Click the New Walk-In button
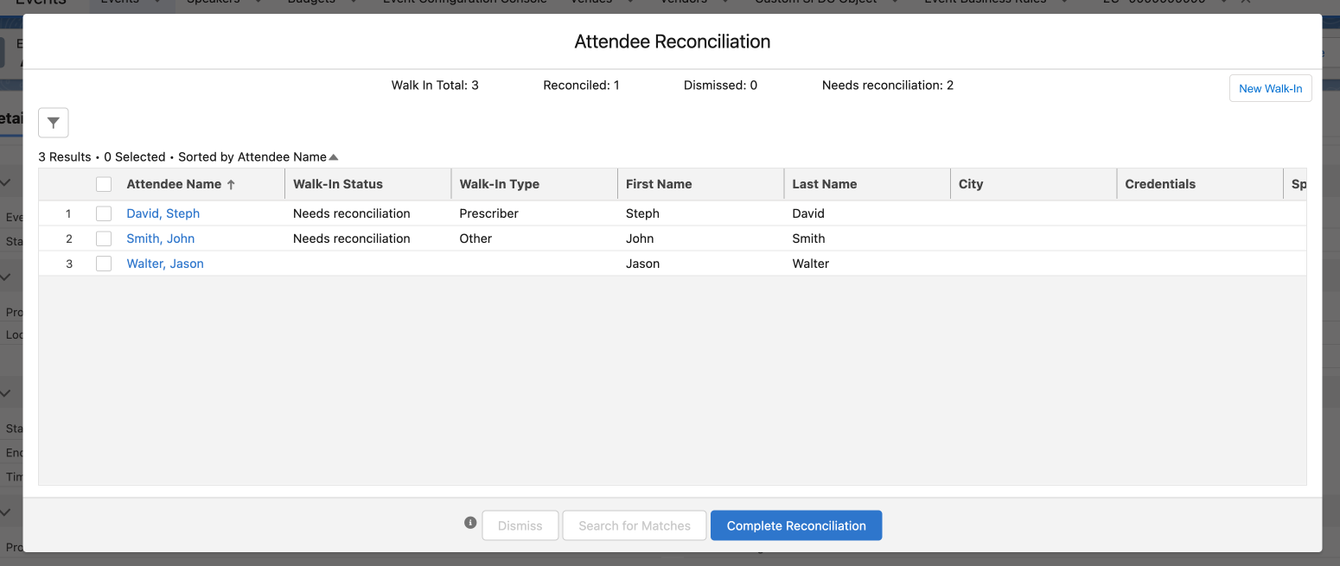The image size is (1340, 566). click(1270, 88)
